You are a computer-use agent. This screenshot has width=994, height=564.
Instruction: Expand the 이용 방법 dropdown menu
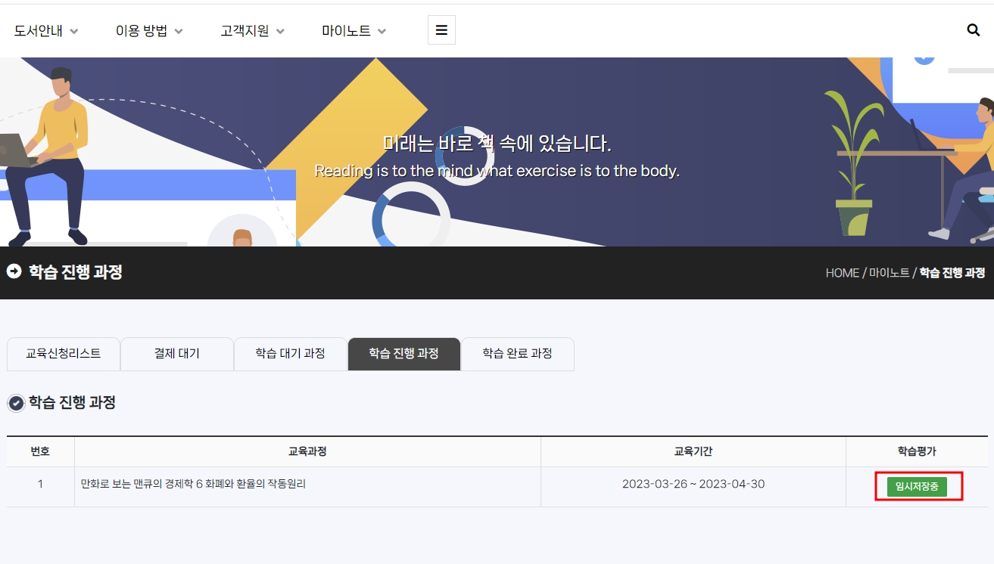point(149,31)
